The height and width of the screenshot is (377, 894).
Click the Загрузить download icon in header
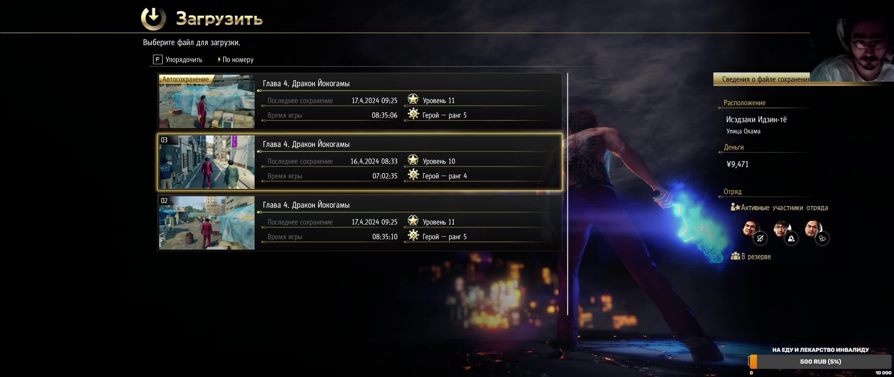click(x=153, y=18)
